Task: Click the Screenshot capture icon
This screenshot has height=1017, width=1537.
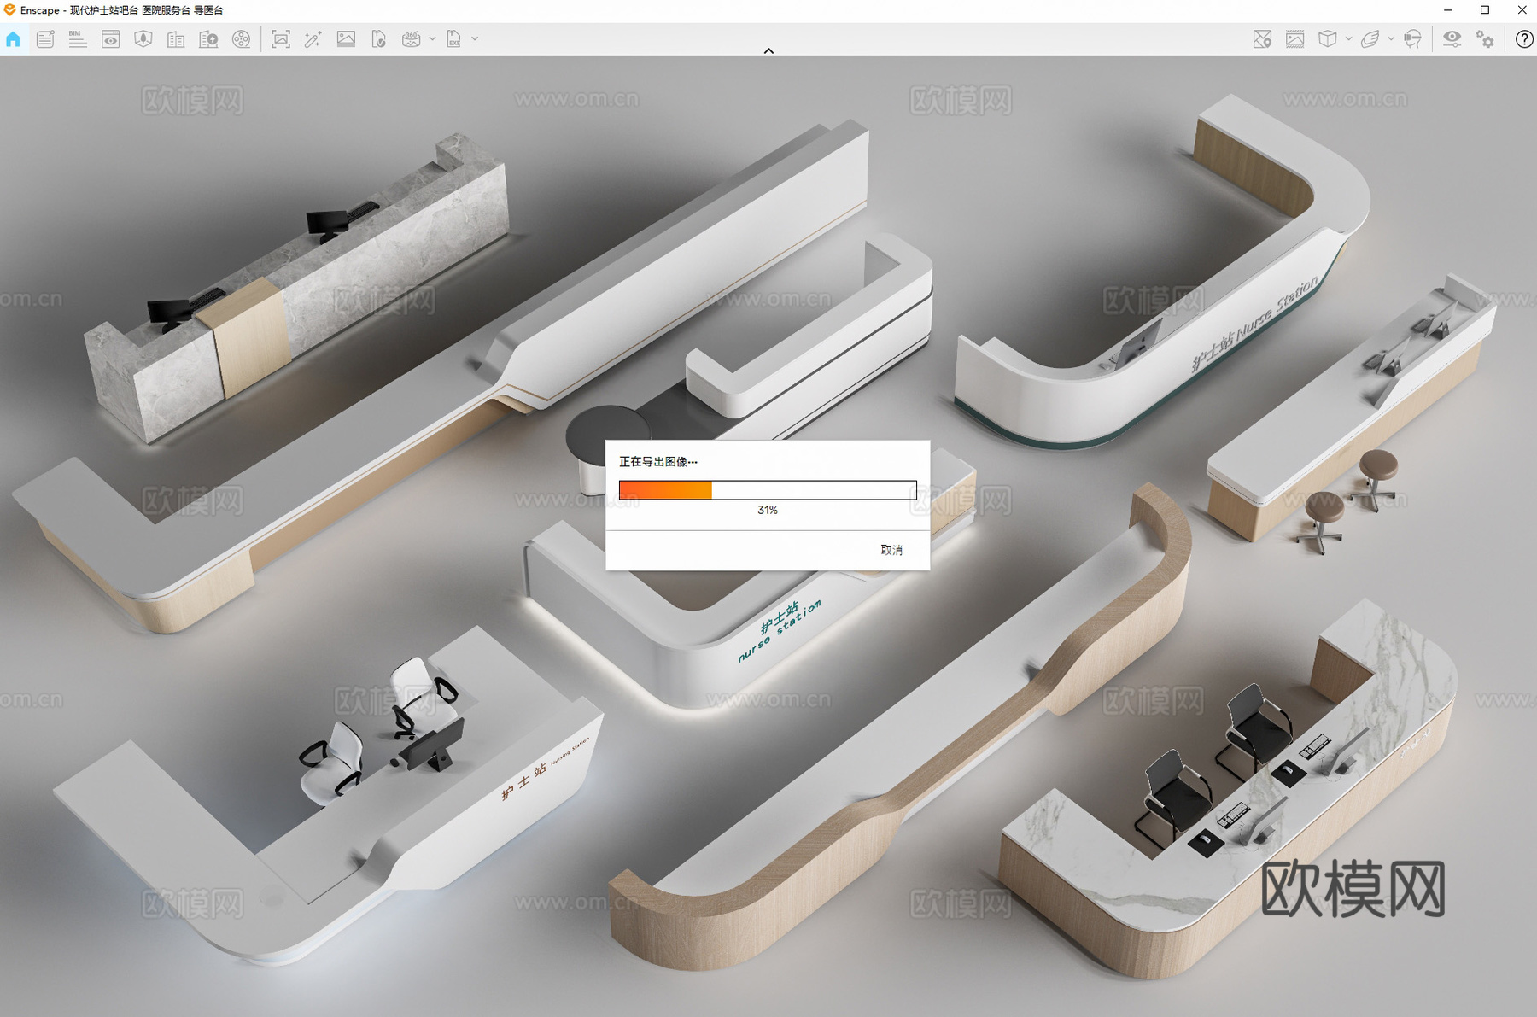Action: point(280,39)
